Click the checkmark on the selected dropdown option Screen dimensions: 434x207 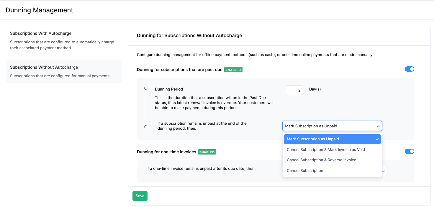point(376,139)
